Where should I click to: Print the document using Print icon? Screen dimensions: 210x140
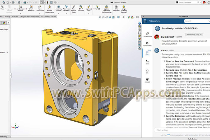tap(25, 2)
